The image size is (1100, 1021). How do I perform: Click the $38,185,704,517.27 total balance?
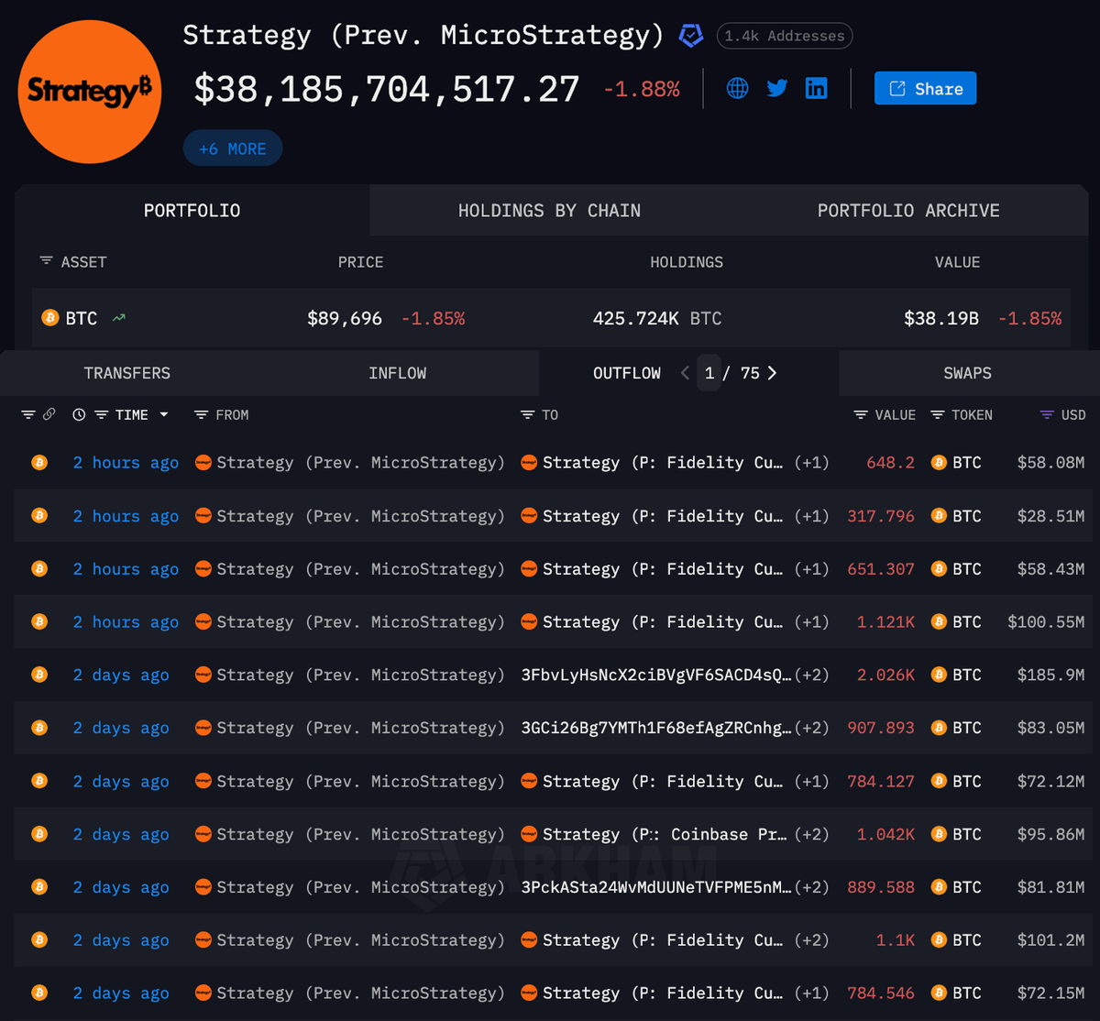(386, 89)
